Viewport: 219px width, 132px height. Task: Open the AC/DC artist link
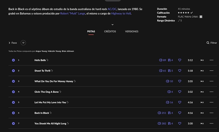point(112,9)
